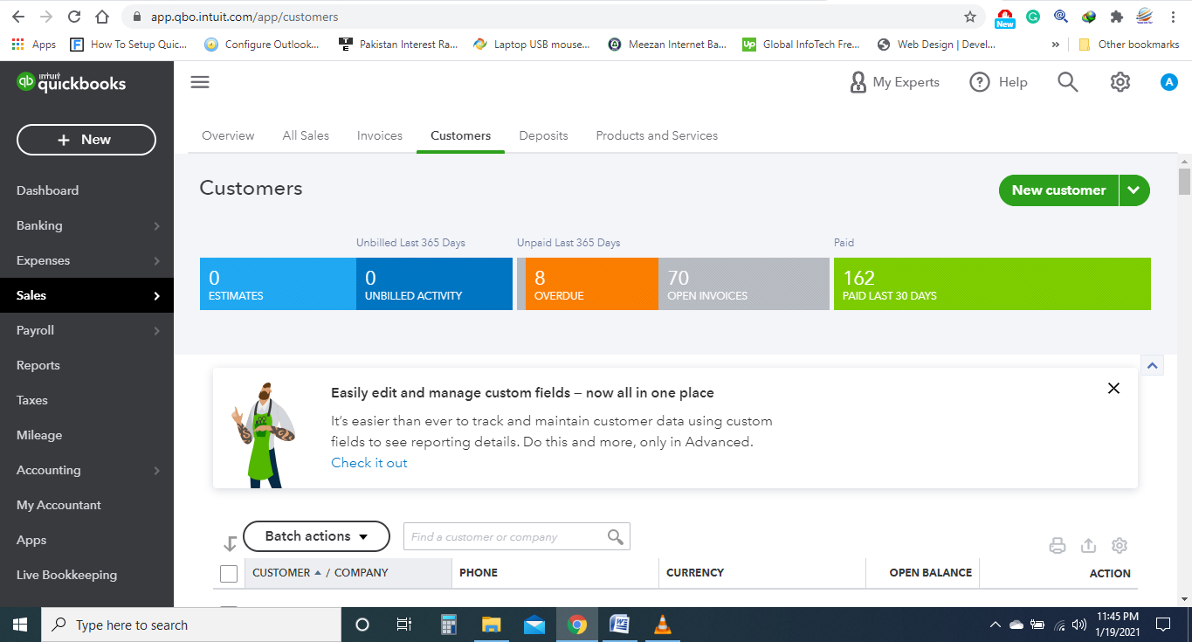This screenshot has width=1192, height=642.
Task: Filter by the green Paid Last 30 Days segment
Action: [x=992, y=284]
